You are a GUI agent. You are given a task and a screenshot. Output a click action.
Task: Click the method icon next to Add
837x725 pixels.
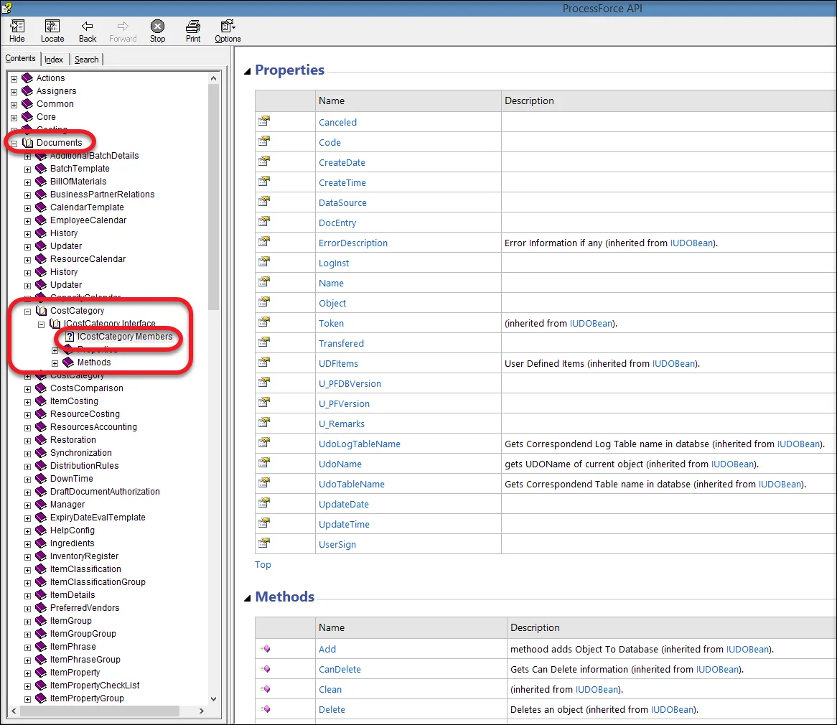pos(265,649)
